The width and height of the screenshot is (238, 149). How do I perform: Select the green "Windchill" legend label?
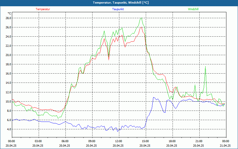[x=193, y=9]
